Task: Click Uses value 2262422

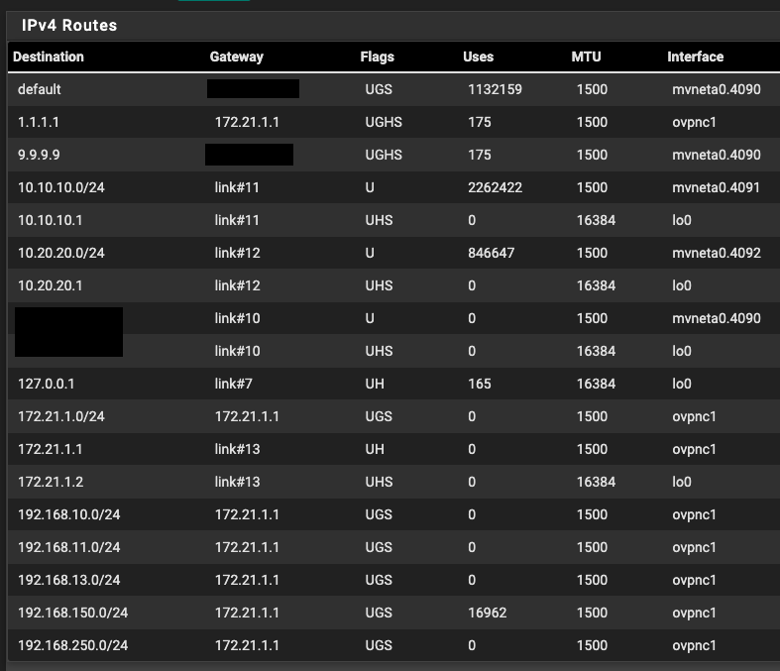Action: [495, 187]
